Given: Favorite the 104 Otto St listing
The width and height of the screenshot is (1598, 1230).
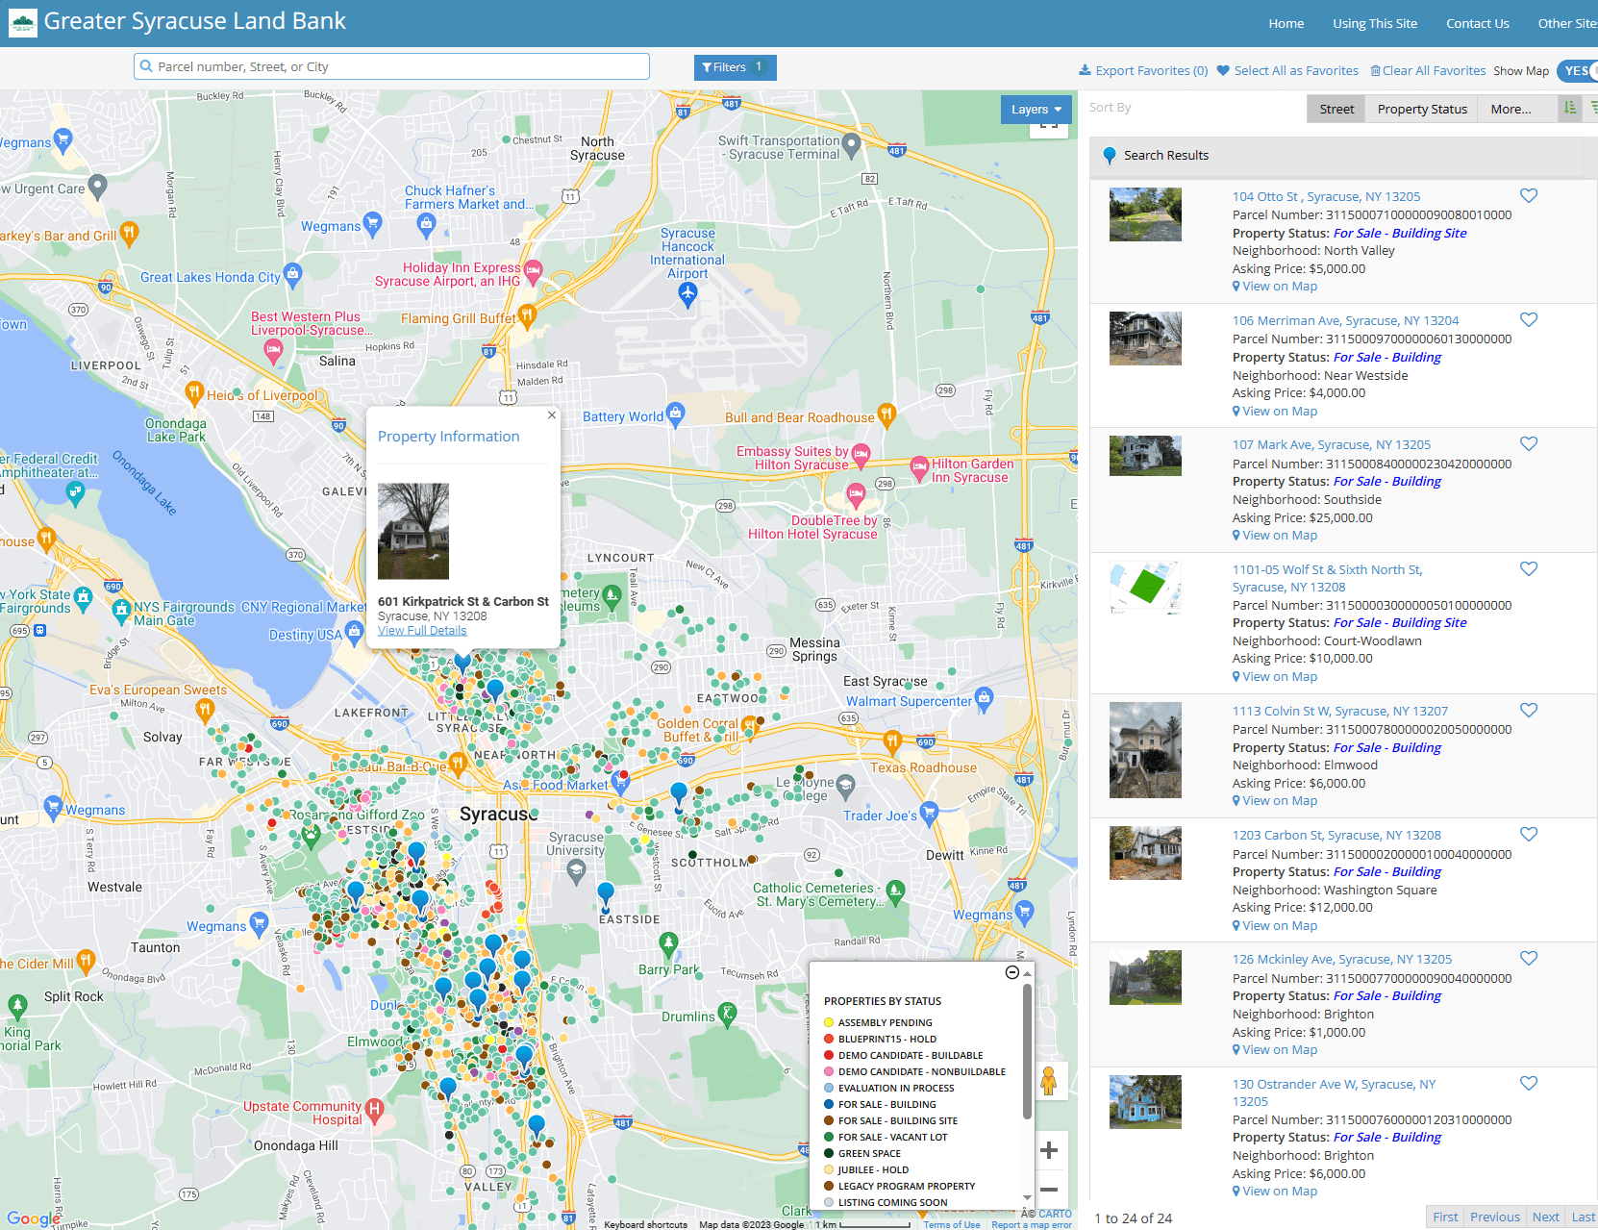Looking at the screenshot, I should (1529, 196).
